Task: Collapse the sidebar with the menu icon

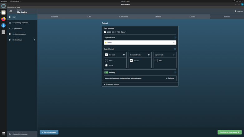Action: click(x=10, y=12)
